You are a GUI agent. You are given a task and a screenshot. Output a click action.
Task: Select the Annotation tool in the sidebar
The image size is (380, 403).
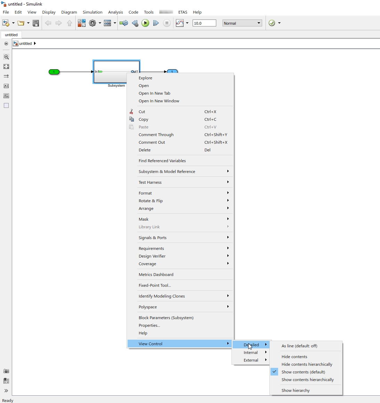click(x=6, y=86)
